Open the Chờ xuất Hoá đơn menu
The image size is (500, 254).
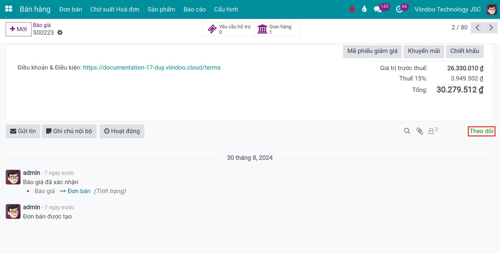[x=115, y=9]
